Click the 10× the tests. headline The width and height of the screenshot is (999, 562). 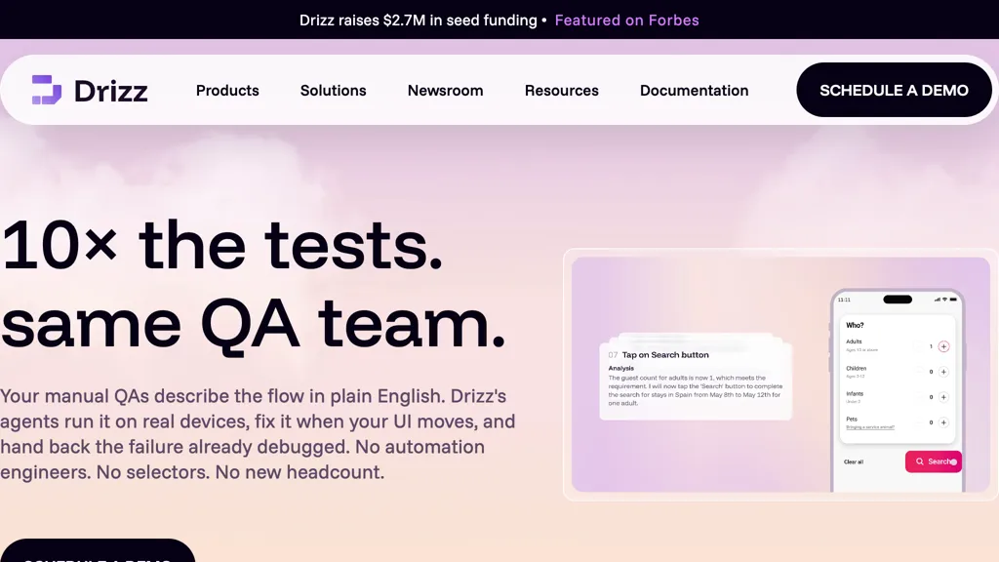221,246
